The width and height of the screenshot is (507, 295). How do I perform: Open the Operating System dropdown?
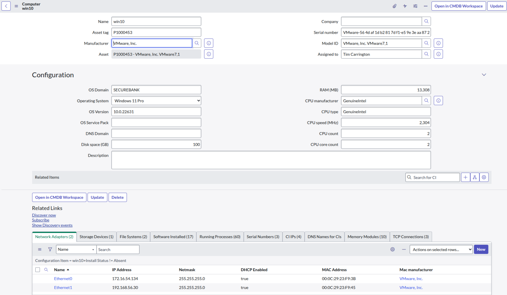pyautogui.click(x=156, y=100)
